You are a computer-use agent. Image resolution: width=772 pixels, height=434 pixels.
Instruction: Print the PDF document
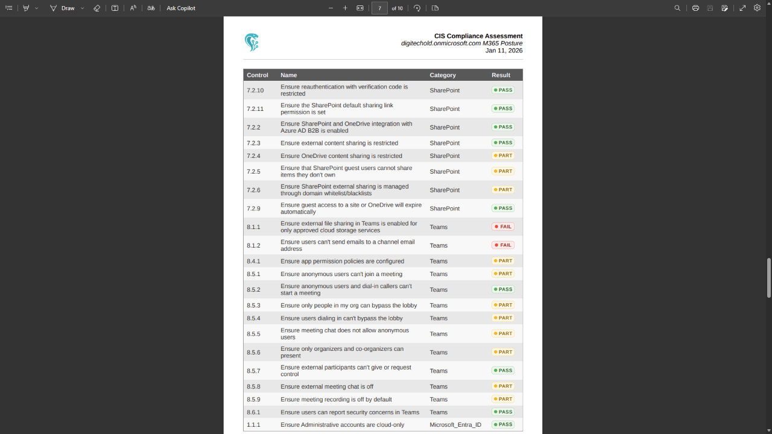tap(695, 8)
